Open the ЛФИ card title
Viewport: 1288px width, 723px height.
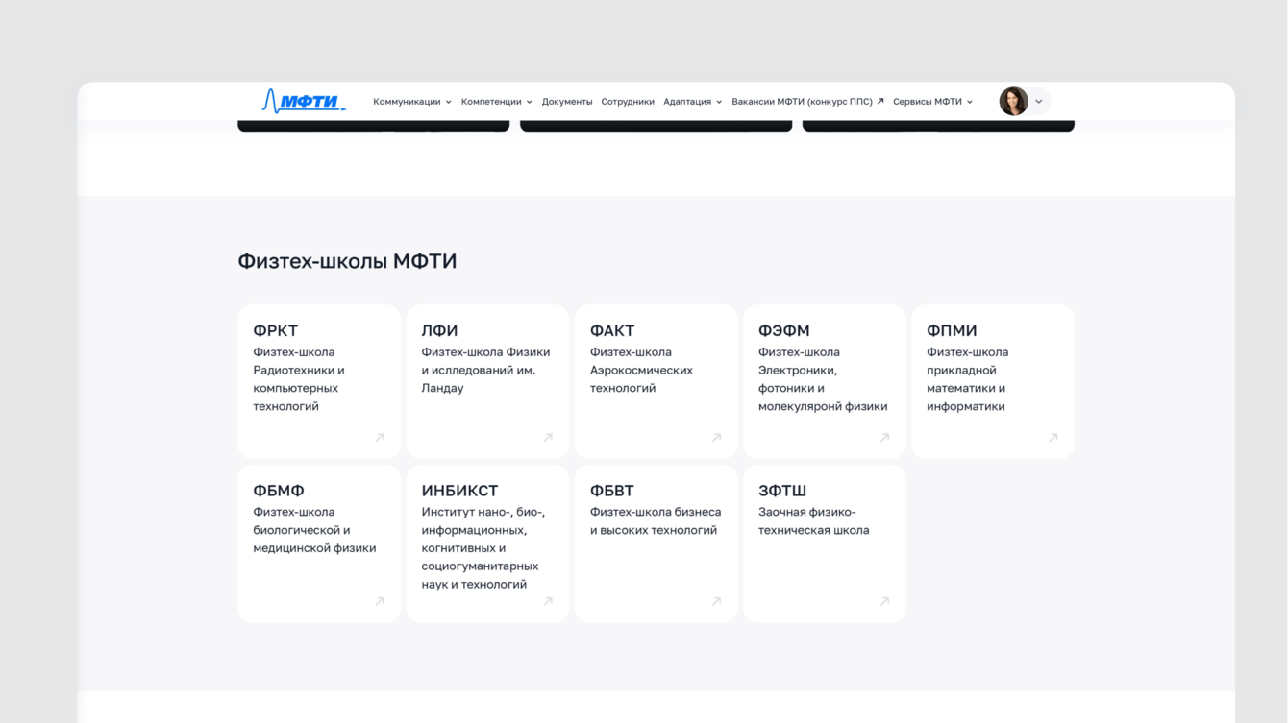(439, 330)
